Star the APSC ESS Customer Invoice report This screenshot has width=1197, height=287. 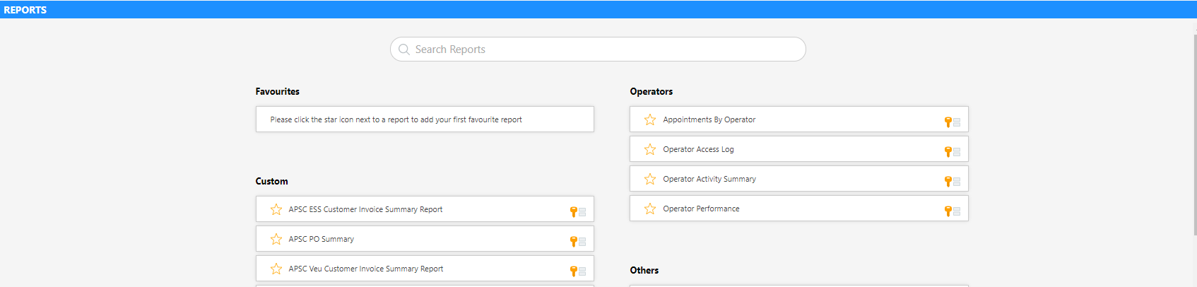tap(276, 210)
